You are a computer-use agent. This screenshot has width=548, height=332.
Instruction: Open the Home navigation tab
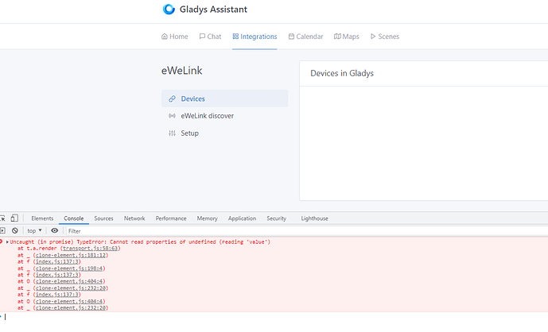coord(175,37)
